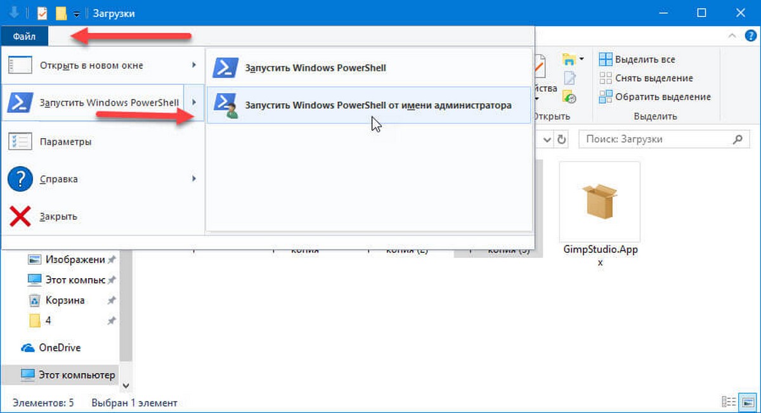The width and height of the screenshot is (761, 413).
Task: Click Обратить выделение
Action: 655,97
